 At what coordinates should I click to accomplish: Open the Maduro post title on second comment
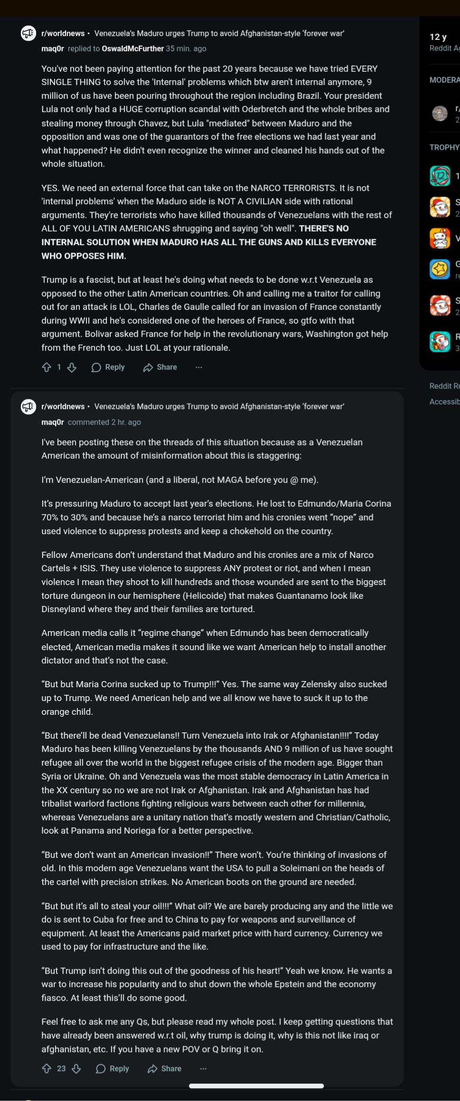[219, 407]
